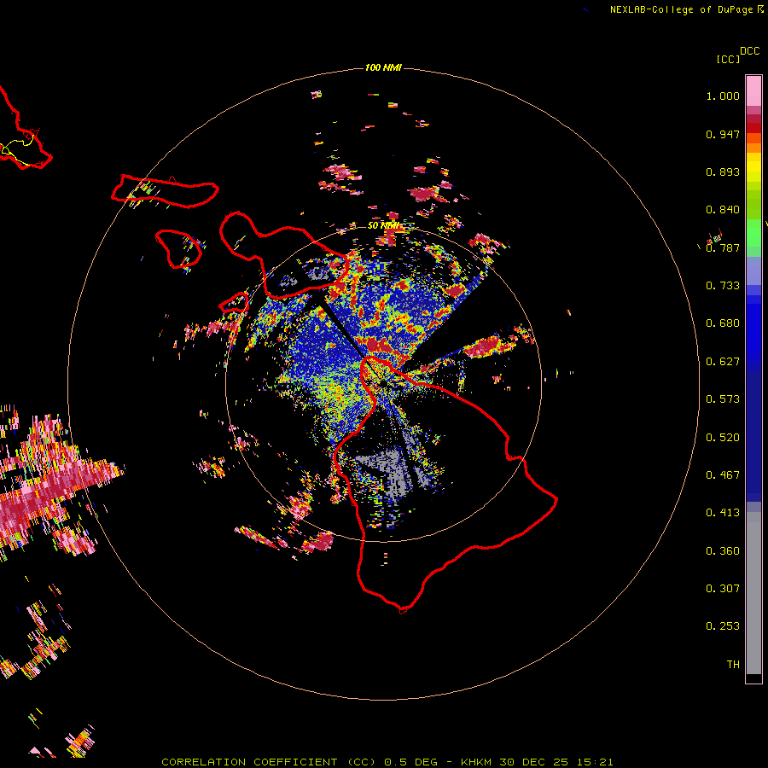Click the KHKM station identifier in the caption
The width and height of the screenshot is (768, 768).
[x=476, y=762]
